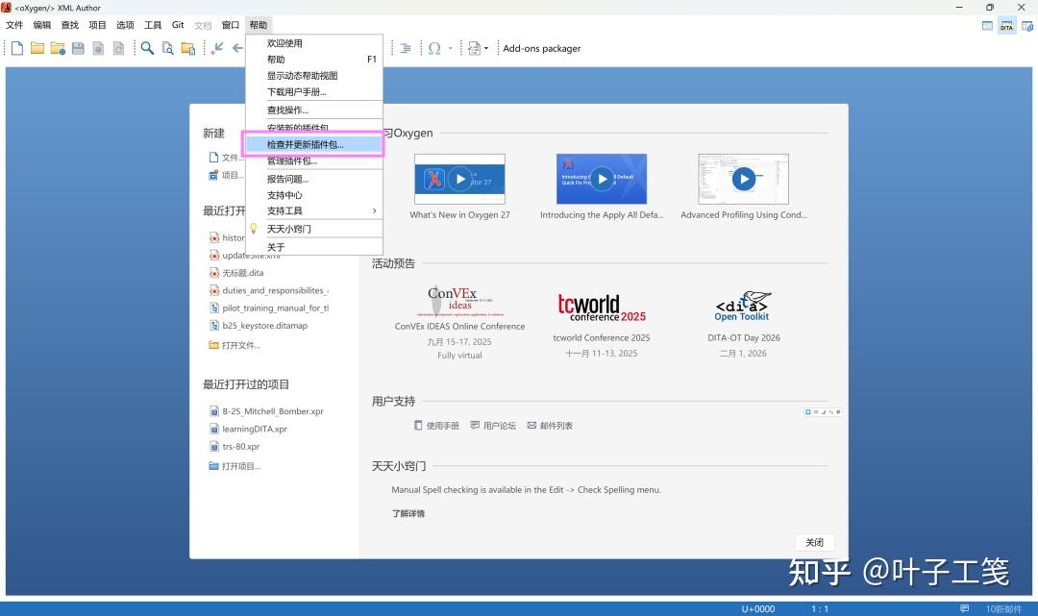Open the Git menu
1038x616 pixels.
pyautogui.click(x=178, y=25)
